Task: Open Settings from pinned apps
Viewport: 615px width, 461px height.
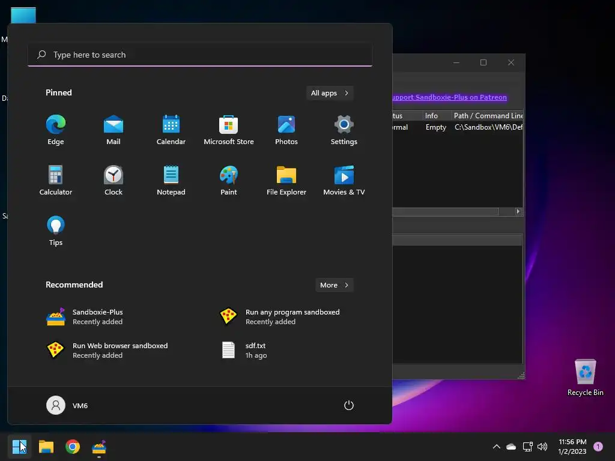Action: [x=344, y=130]
